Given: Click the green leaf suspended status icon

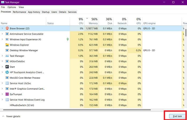Looking at the screenshot, I should click(x=68, y=39).
